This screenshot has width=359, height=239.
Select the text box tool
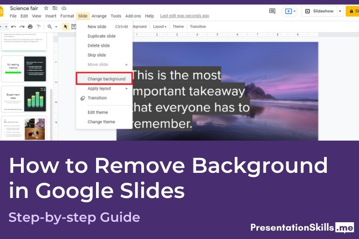74,27
